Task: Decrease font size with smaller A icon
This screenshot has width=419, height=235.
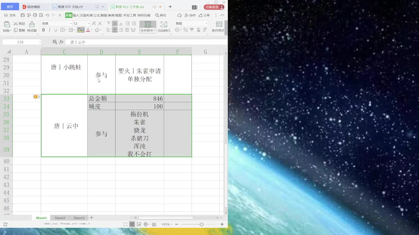Action: pyautogui.click(x=100, y=23)
